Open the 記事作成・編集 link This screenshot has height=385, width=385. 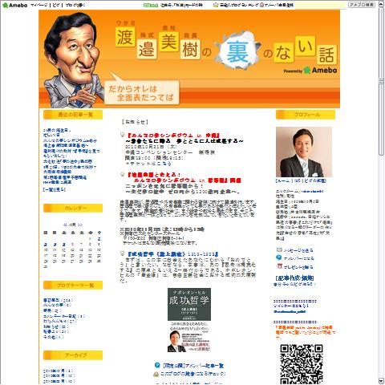[x=294, y=278]
